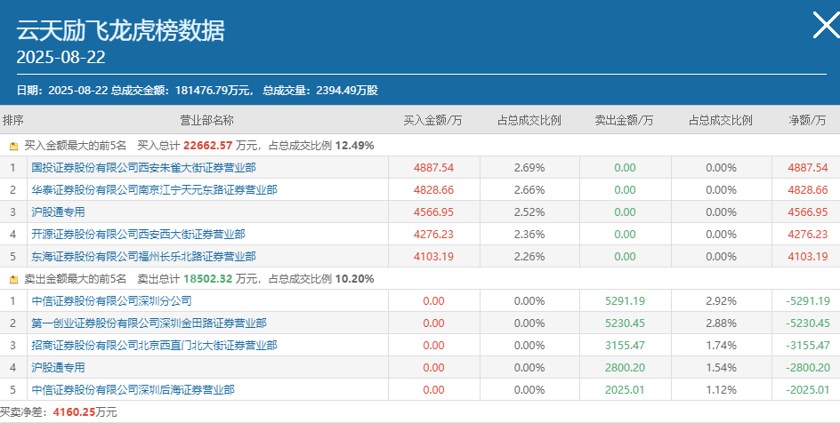
Task: Click sell amount cell 3155.47
Action: click(x=626, y=346)
